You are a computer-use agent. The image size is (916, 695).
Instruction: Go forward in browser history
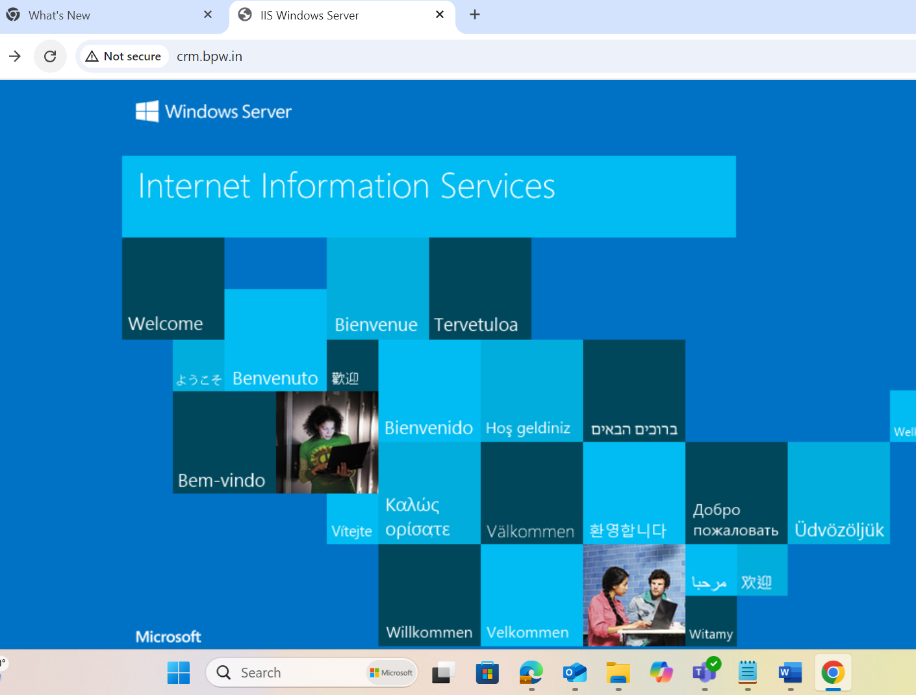coord(15,56)
